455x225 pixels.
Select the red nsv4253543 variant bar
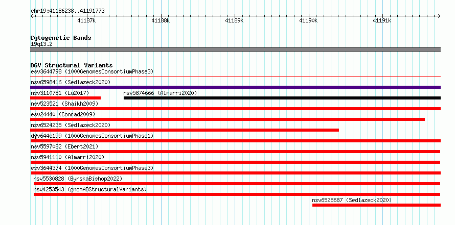coord(237,194)
